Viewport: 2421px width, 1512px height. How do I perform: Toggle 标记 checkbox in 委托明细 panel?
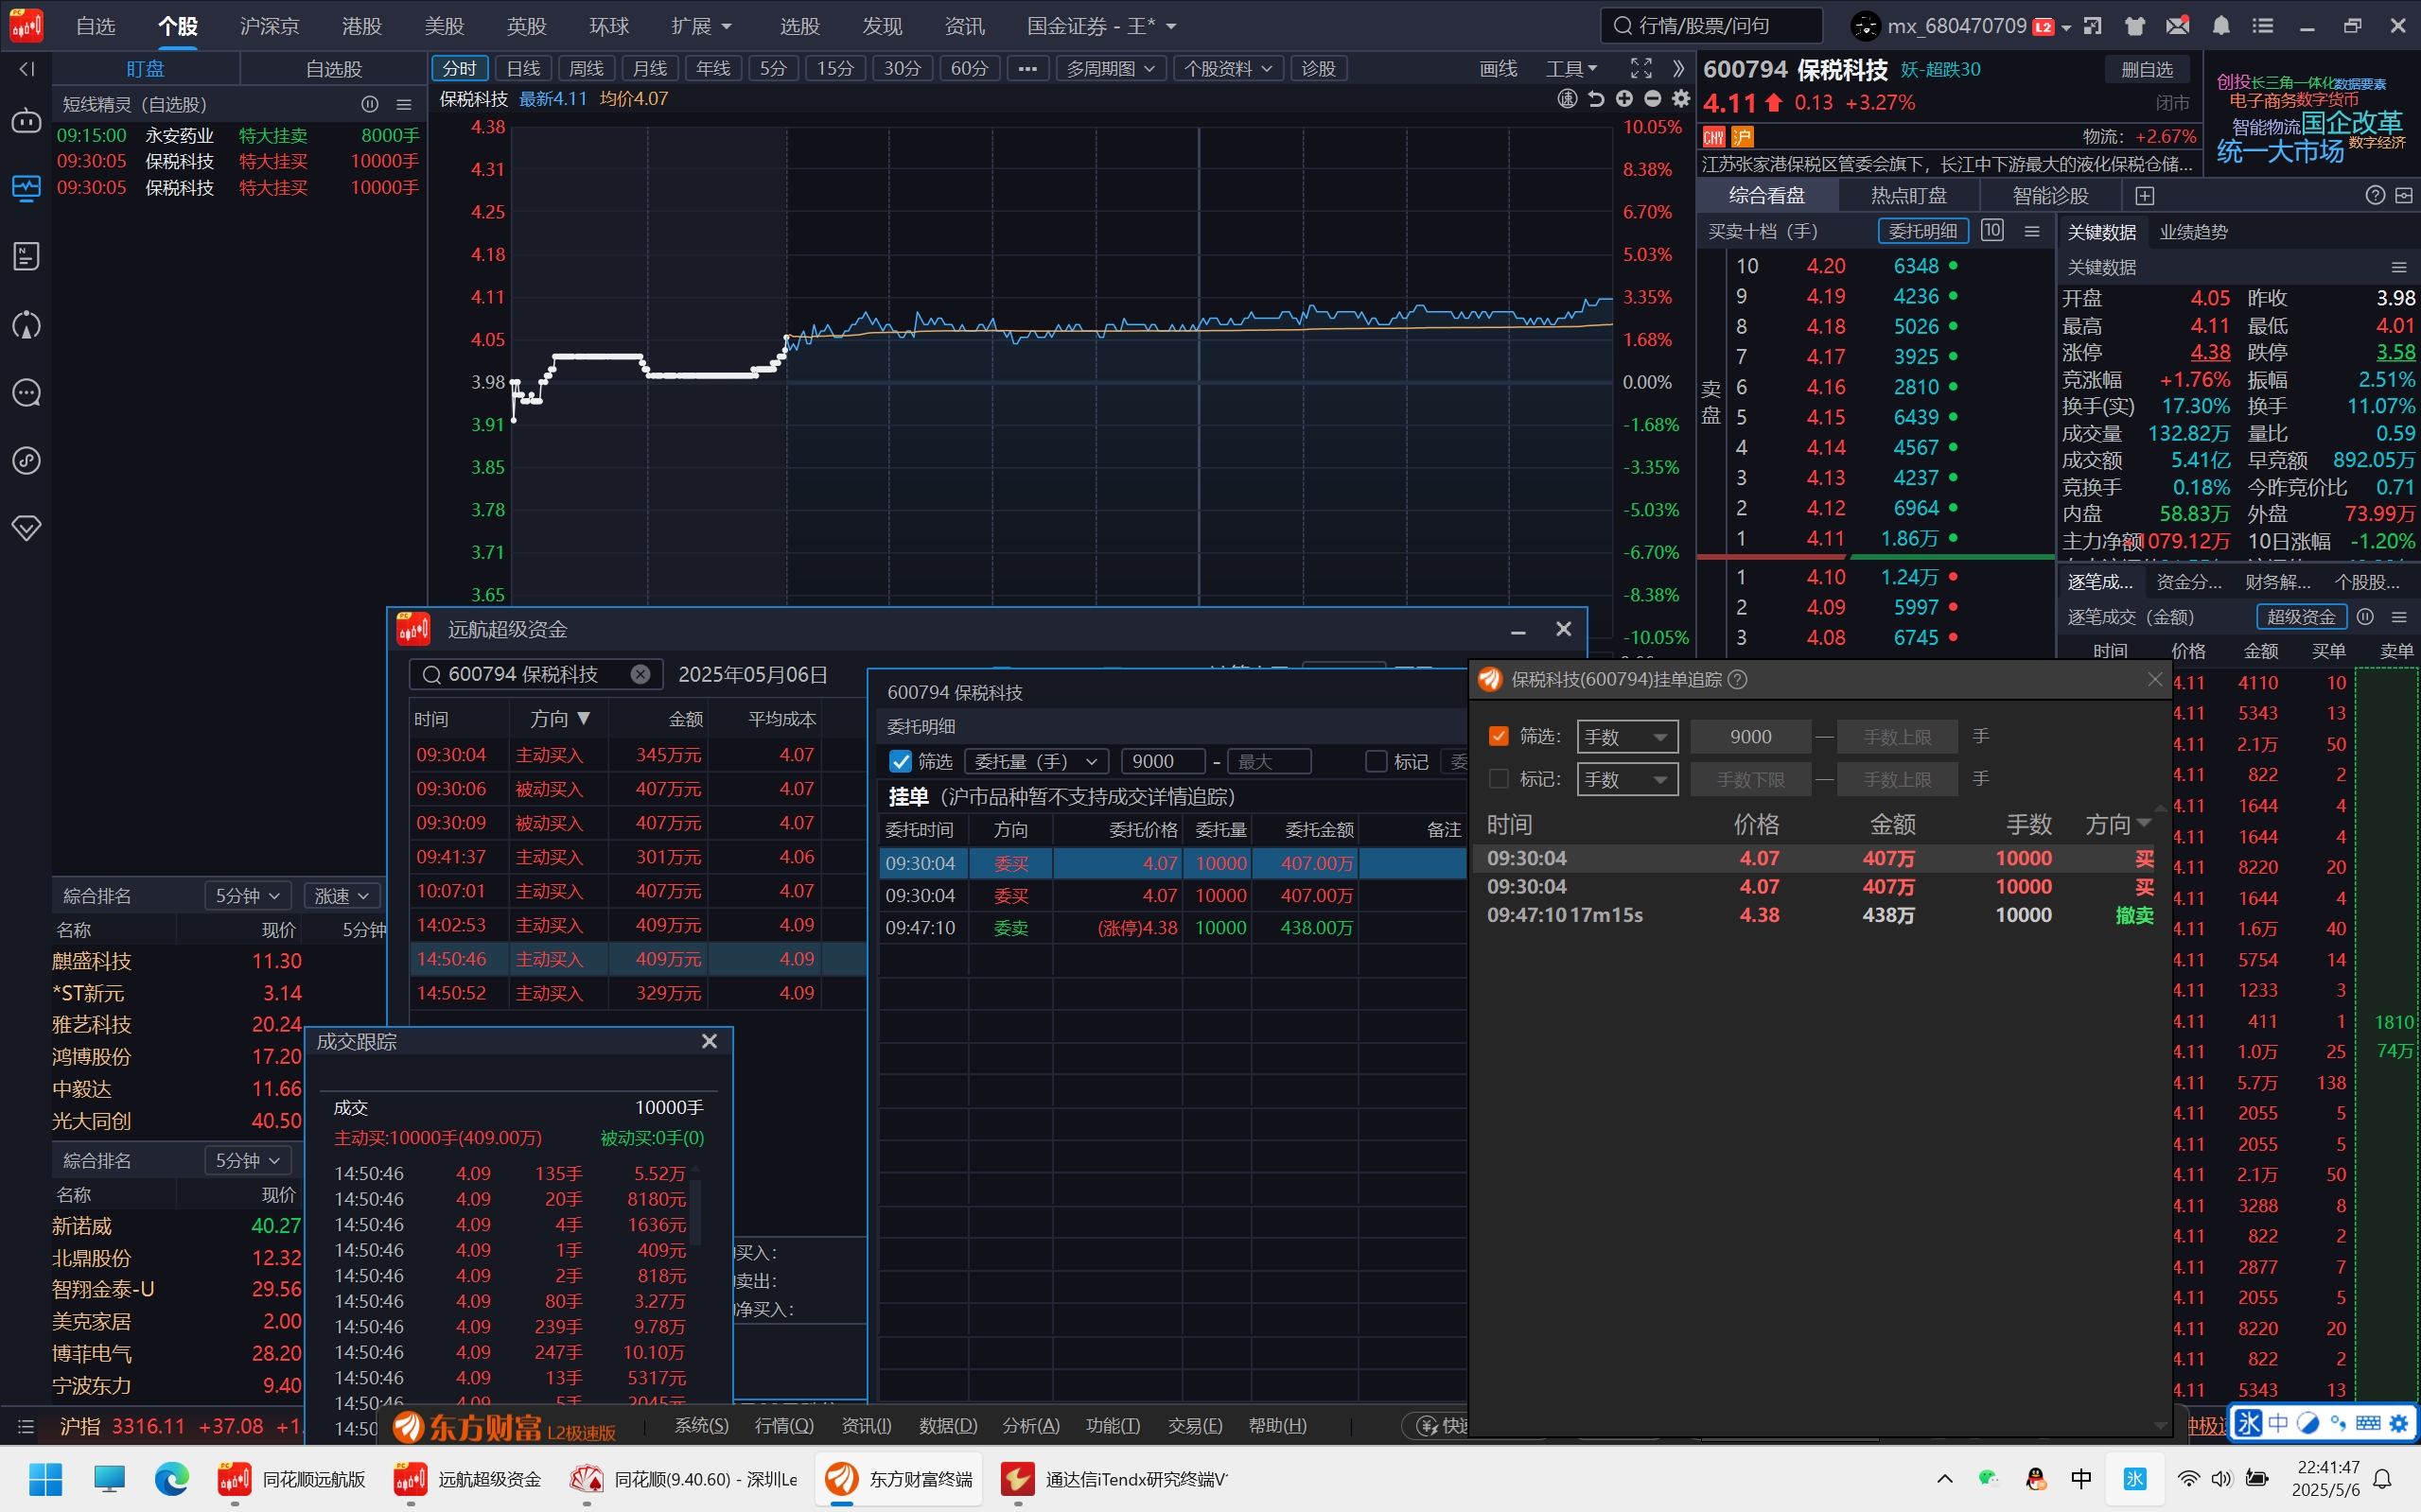point(1377,762)
